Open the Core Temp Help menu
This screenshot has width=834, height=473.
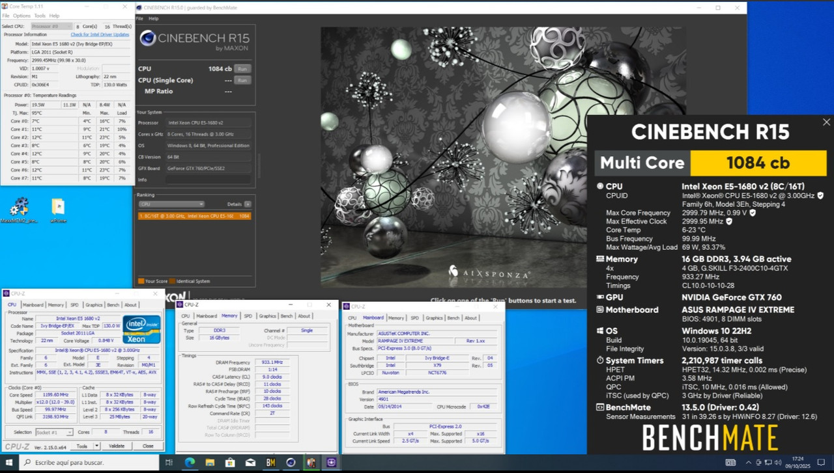[54, 15]
